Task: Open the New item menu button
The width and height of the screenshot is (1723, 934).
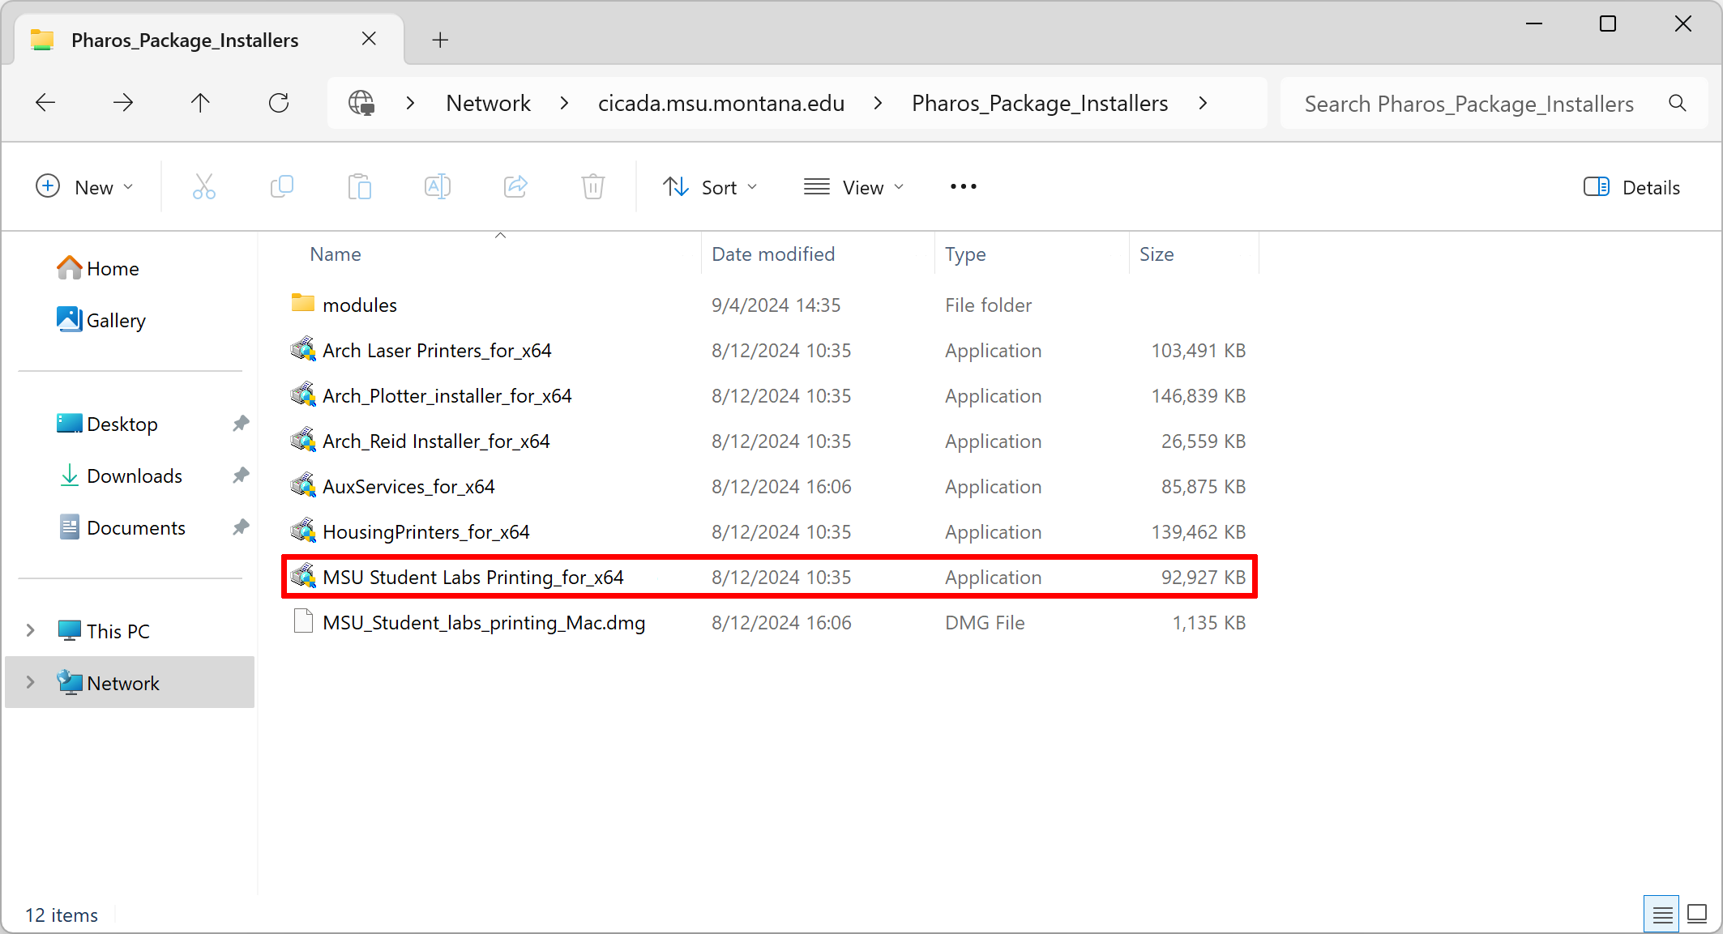Action: tap(86, 186)
